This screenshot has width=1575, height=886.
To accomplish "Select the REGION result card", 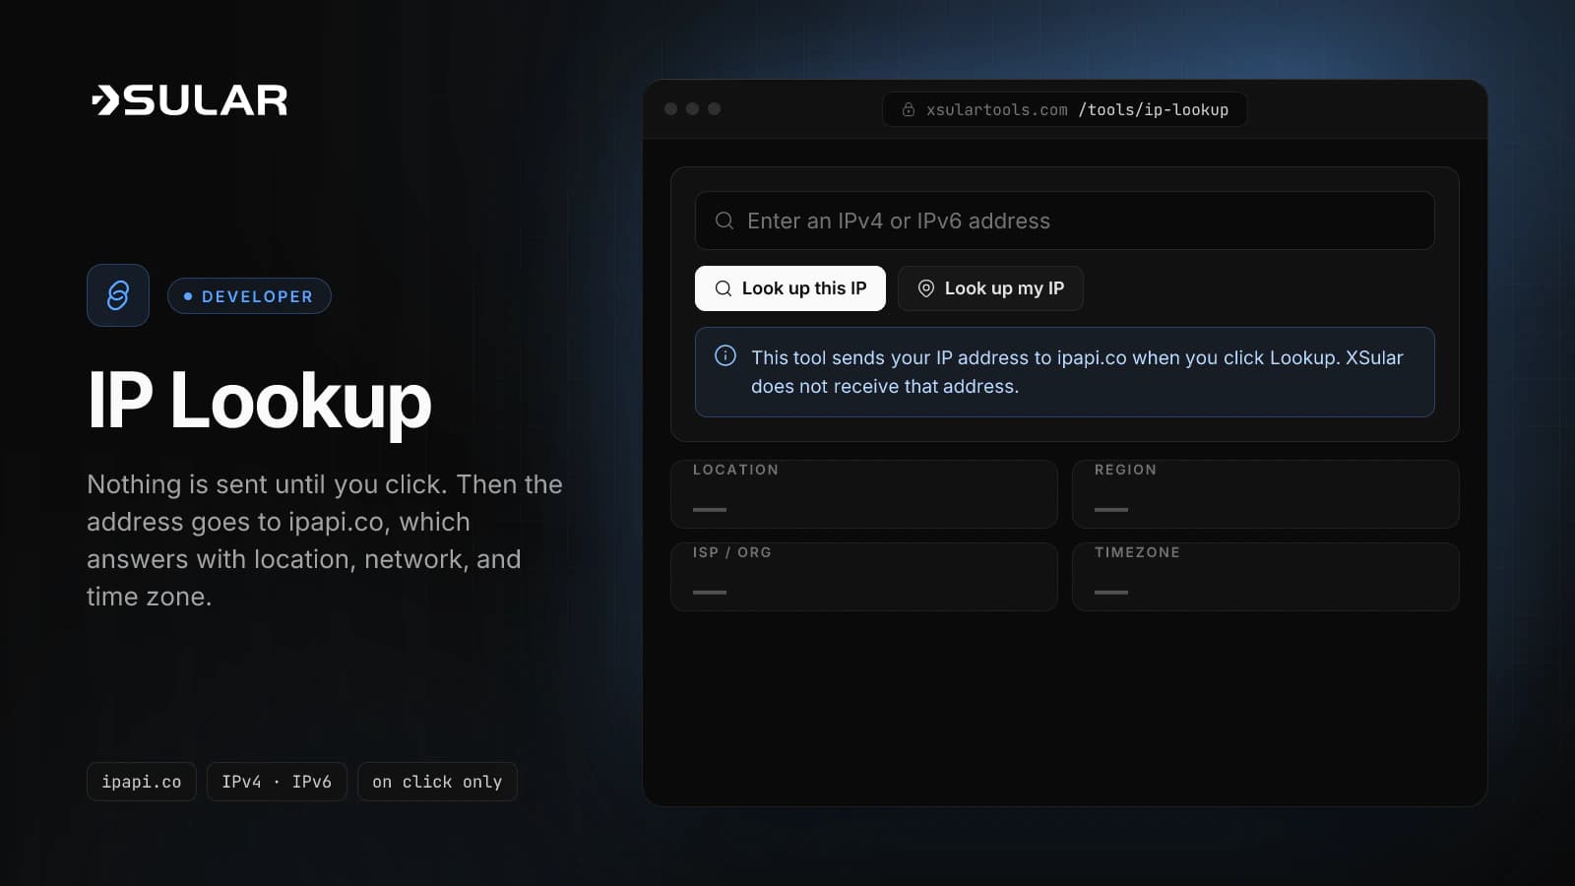I will (x=1266, y=494).
